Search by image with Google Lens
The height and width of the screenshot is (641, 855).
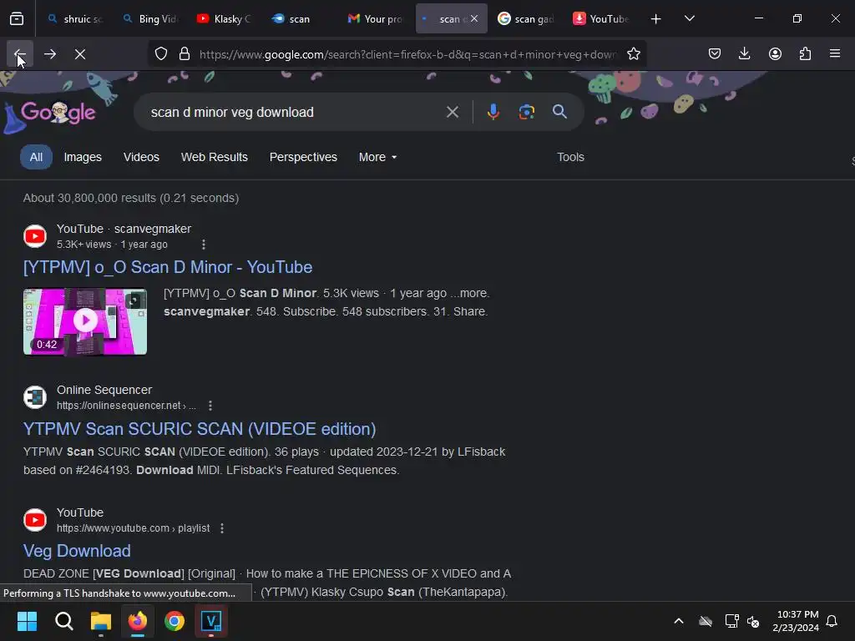[526, 113]
